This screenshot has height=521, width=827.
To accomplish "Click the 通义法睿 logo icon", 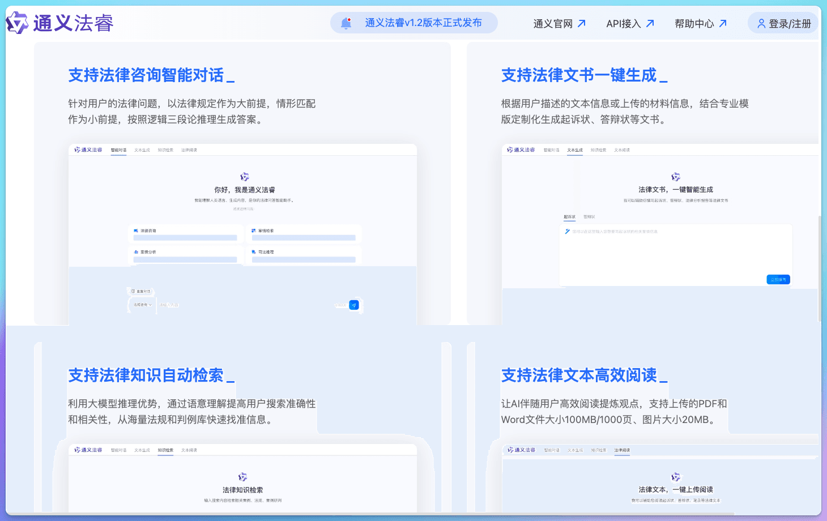I will 16,23.
